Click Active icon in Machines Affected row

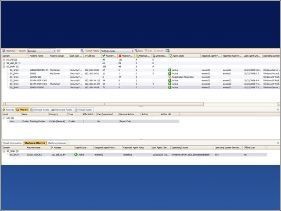tap(76, 155)
